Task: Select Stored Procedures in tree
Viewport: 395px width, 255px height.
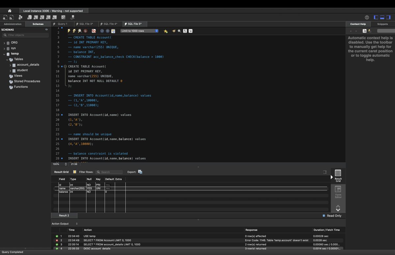Action: [x=27, y=81]
